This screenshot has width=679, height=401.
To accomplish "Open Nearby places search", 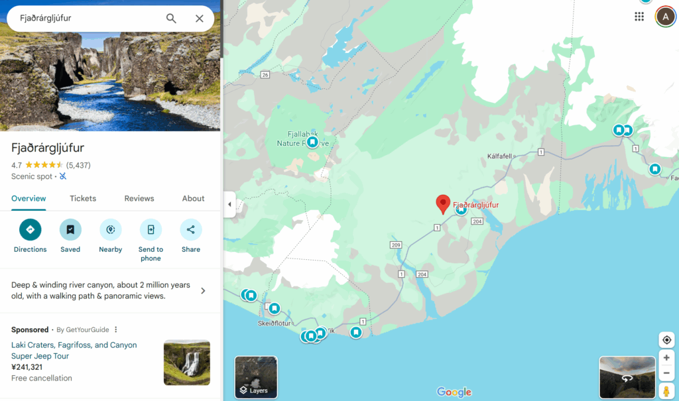I will (111, 236).
